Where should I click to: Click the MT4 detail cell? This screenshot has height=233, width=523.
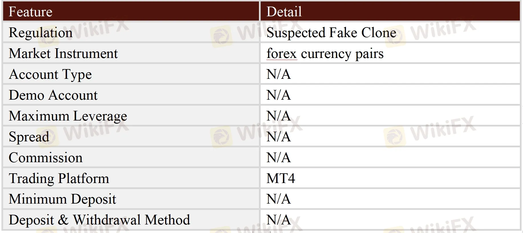point(281,178)
